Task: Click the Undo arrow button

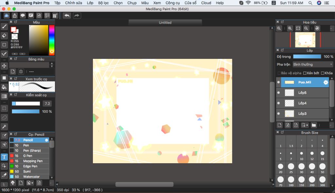Action: [67, 15]
